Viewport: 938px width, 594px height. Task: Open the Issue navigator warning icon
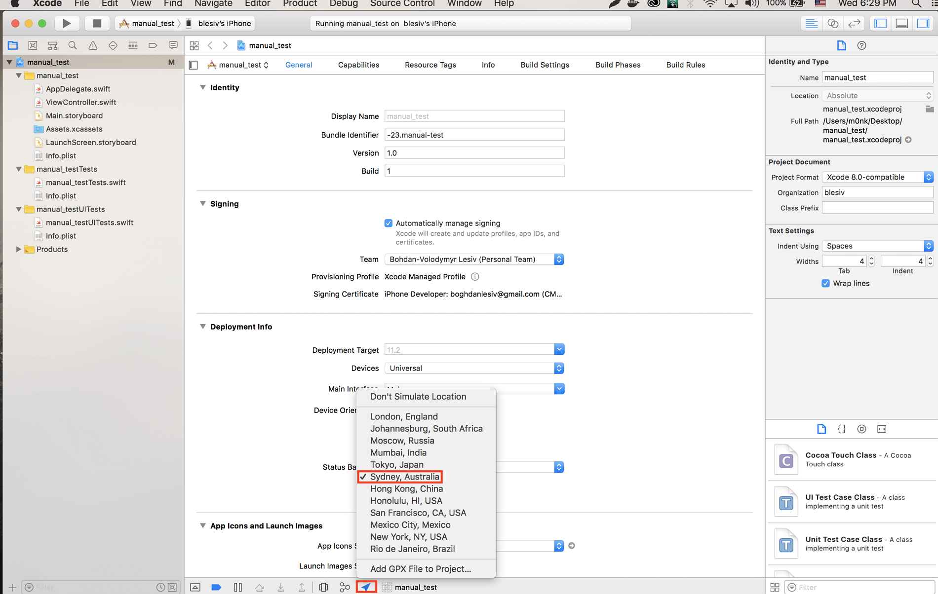pos(93,45)
